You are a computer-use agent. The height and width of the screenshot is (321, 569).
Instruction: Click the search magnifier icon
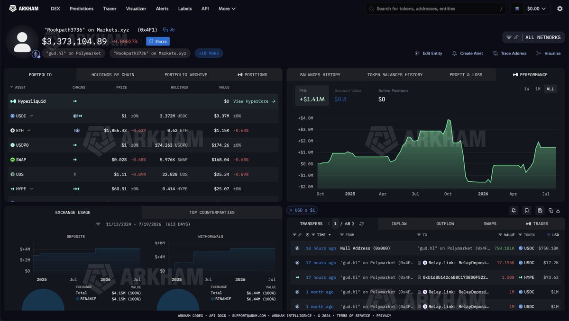[x=372, y=9]
